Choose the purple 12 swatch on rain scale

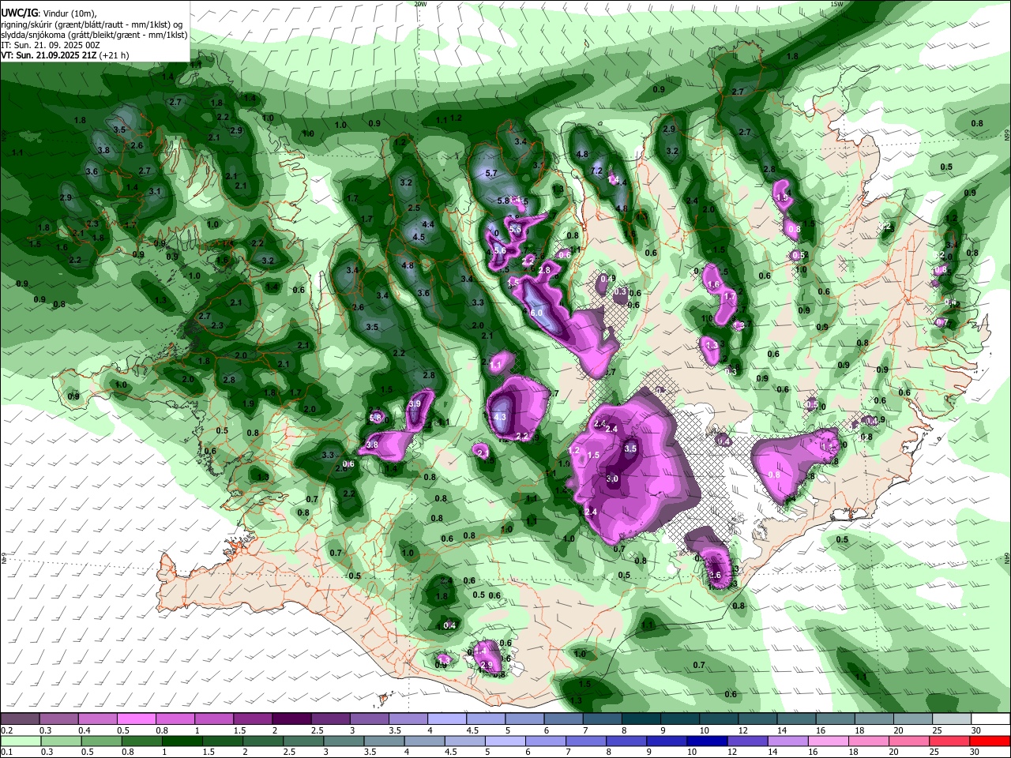point(747,741)
